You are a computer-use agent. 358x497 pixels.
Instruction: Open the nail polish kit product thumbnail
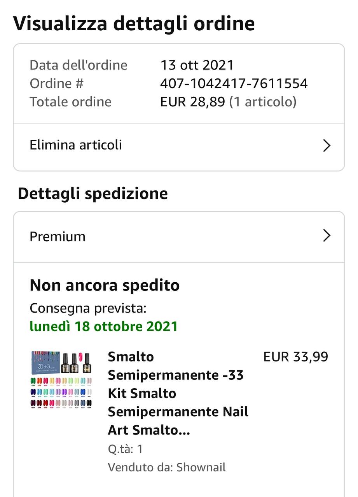pos(61,379)
